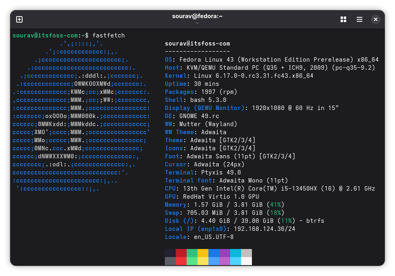395x276 pixels.
Task: Show the tab overview grid
Action: 343,19
